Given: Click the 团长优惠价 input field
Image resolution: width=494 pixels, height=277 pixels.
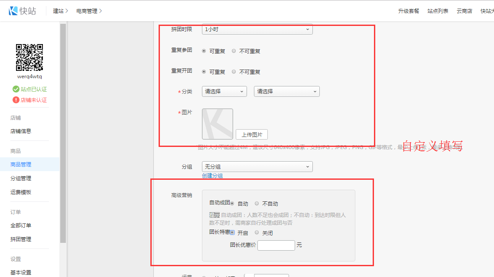Looking at the screenshot, I should [x=276, y=245].
